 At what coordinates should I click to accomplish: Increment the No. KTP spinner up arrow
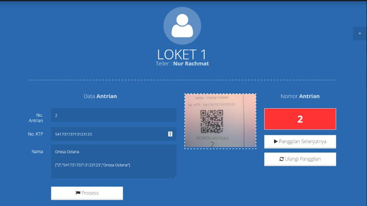(x=170, y=133)
